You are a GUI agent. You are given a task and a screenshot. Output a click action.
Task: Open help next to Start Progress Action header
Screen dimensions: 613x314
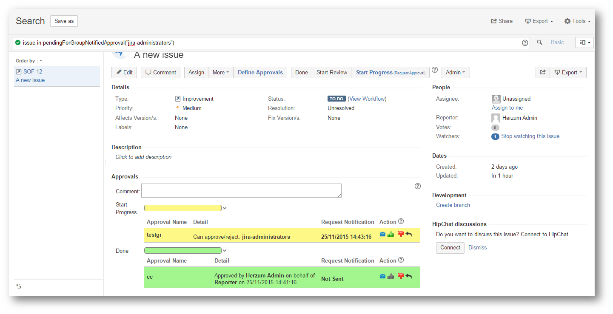pos(401,221)
